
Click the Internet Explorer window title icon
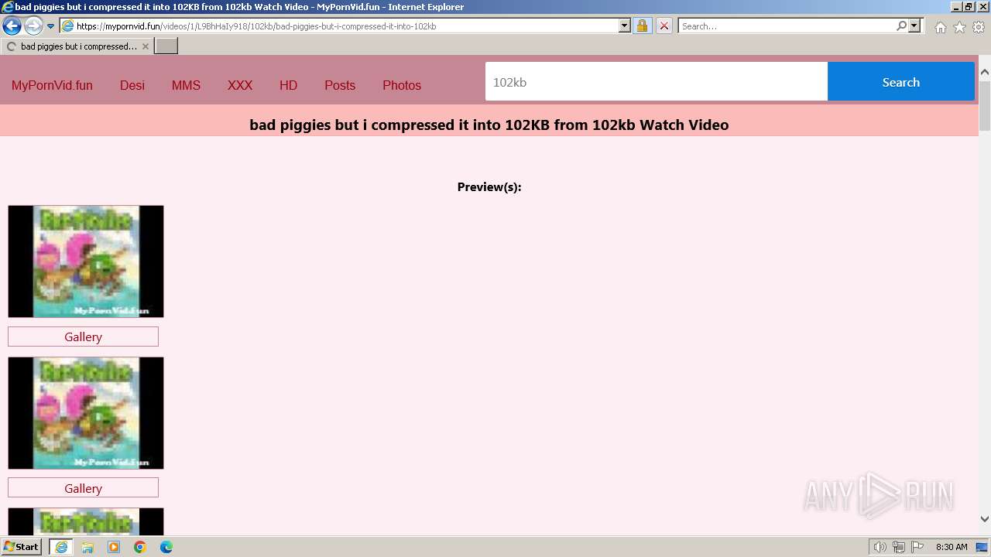(7, 7)
